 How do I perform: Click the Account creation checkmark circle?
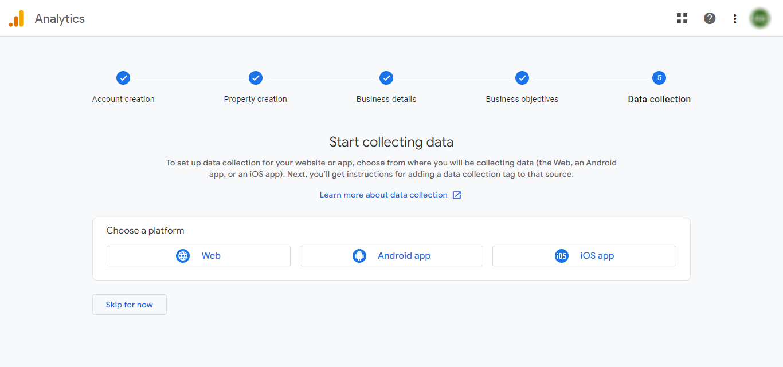[x=123, y=78]
